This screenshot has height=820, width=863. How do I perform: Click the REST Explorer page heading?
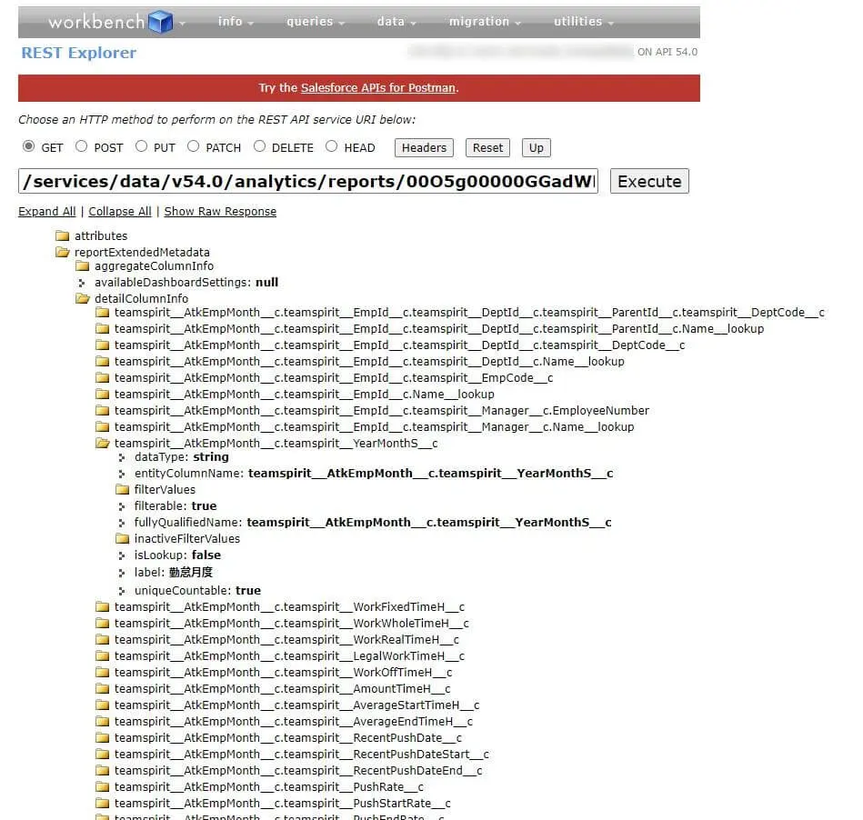[79, 53]
